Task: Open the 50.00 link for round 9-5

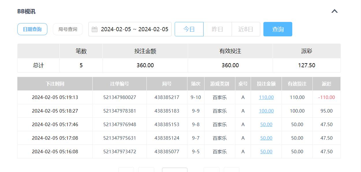Action: click(266, 152)
